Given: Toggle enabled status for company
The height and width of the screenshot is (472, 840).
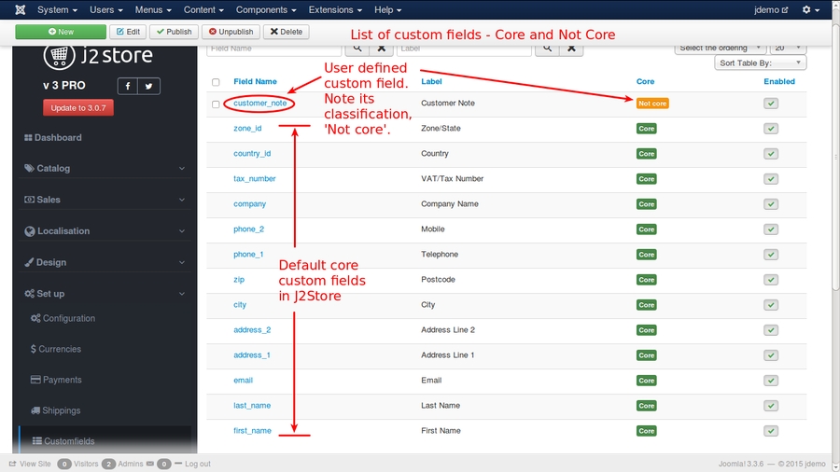Looking at the screenshot, I should point(771,204).
